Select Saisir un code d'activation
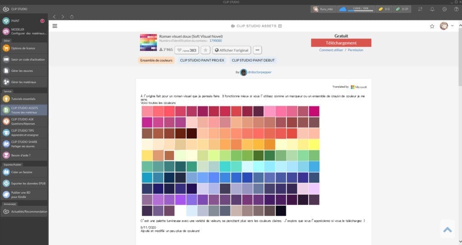 pyautogui.click(x=23, y=59)
